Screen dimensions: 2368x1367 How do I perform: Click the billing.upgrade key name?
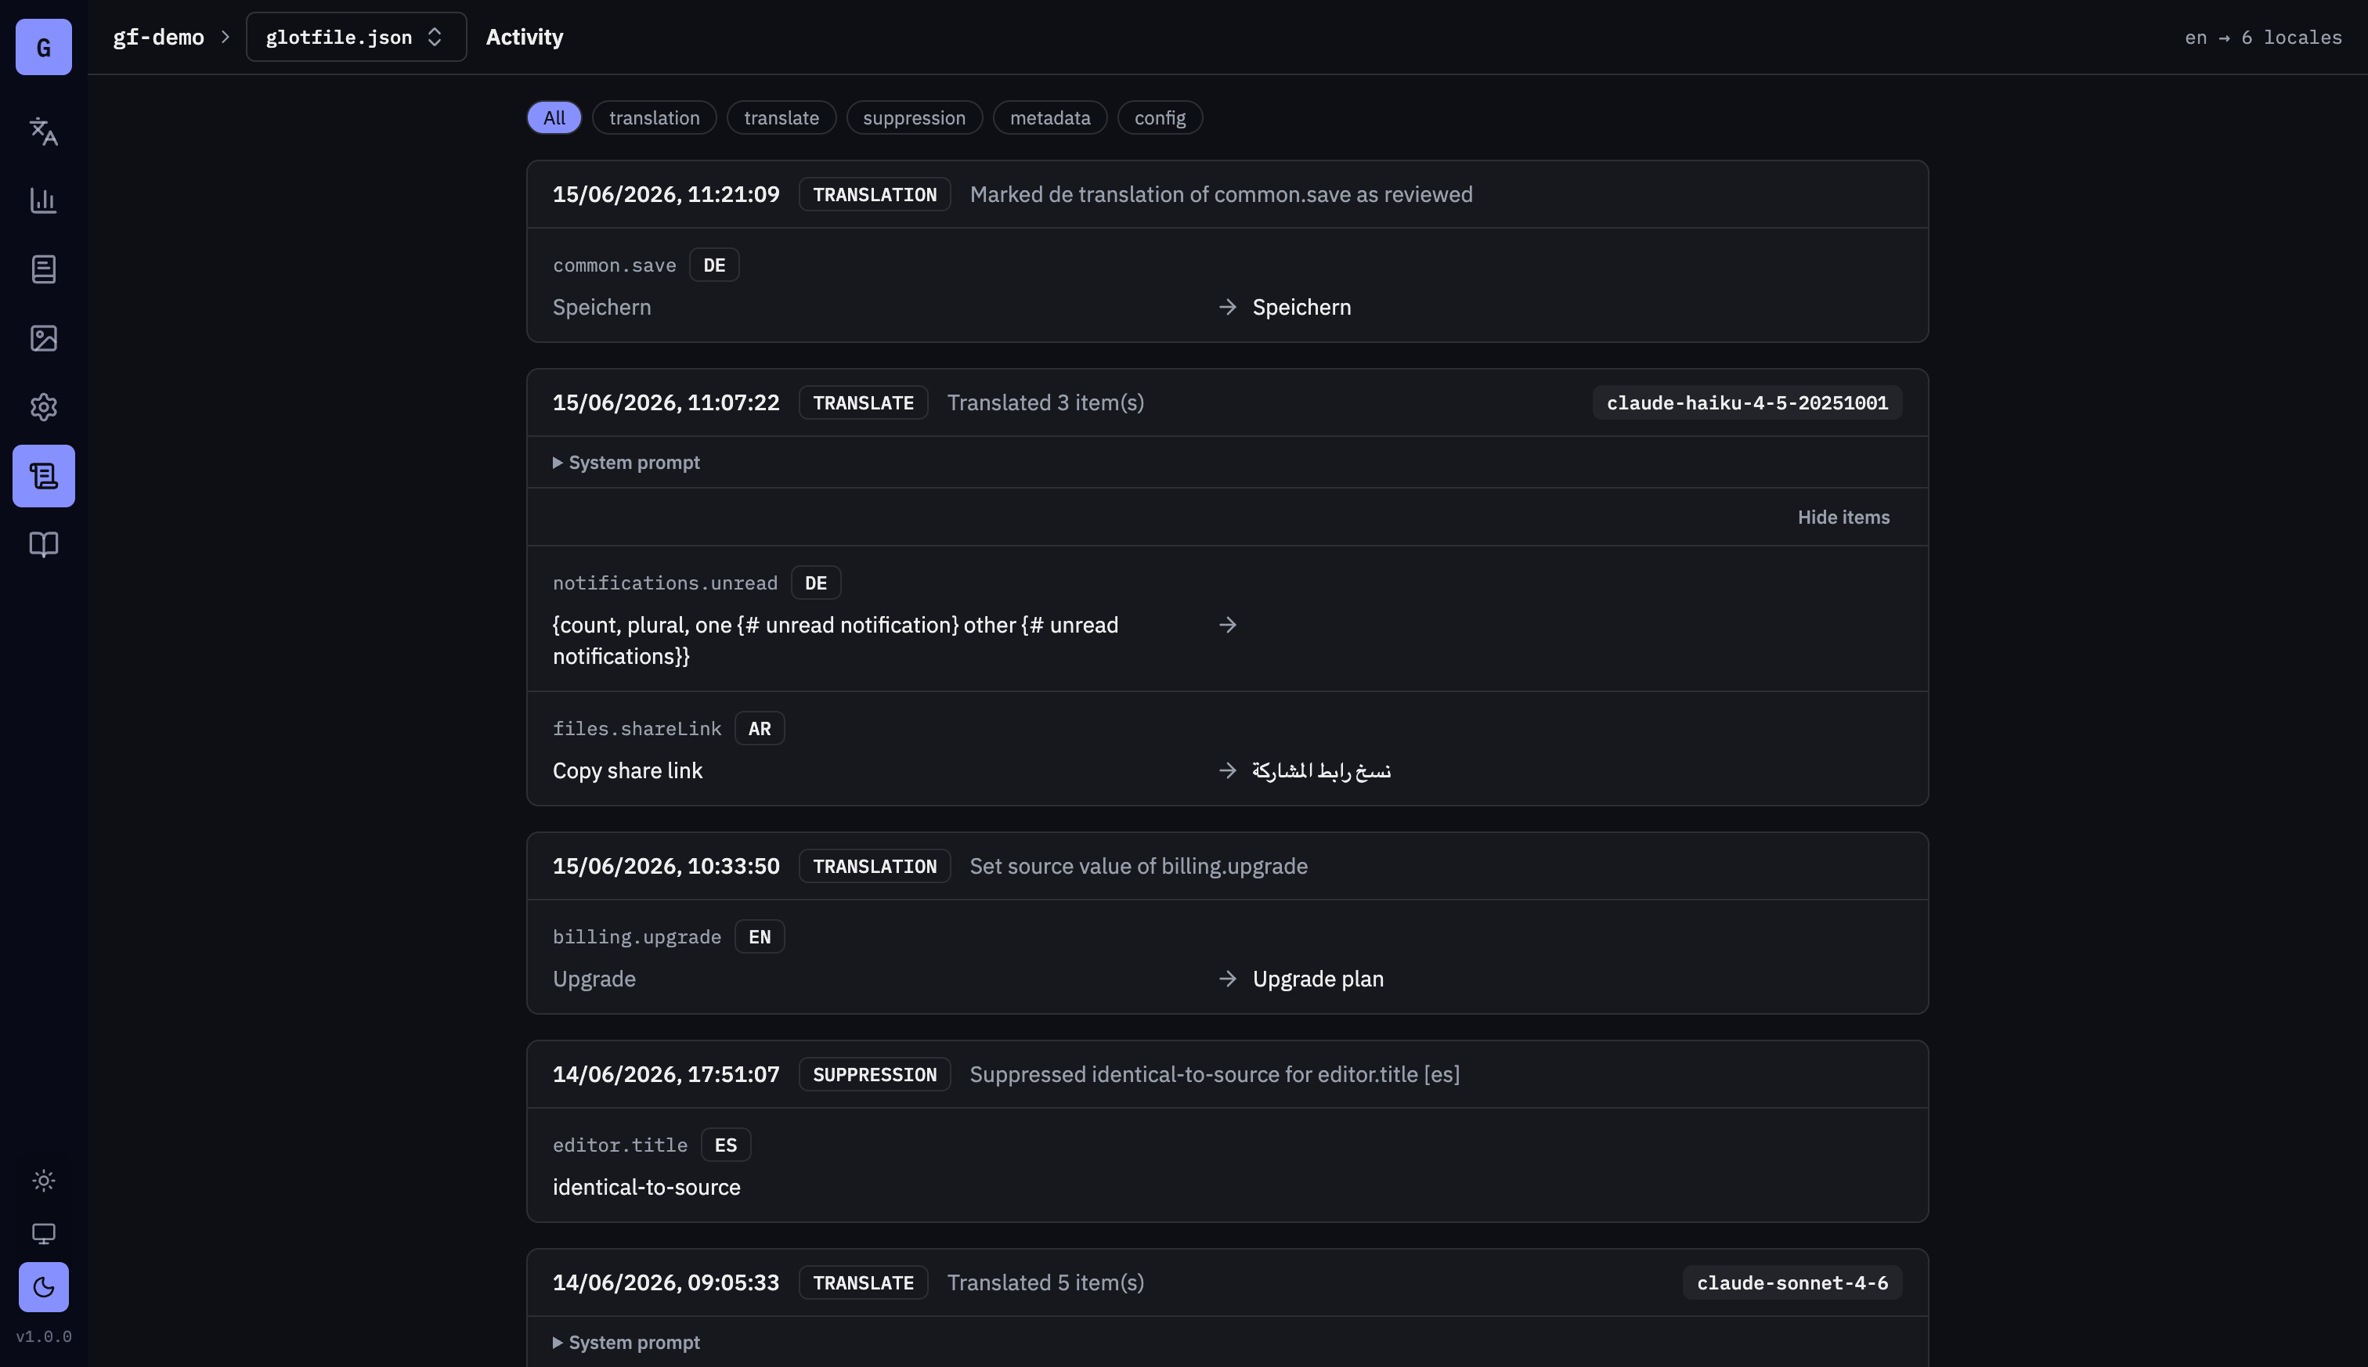637,937
